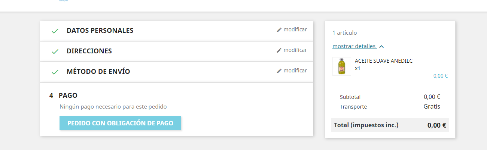Click the "modificar" text for Método de Envío
The height and width of the screenshot is (150, 487).
click(295, 71)
